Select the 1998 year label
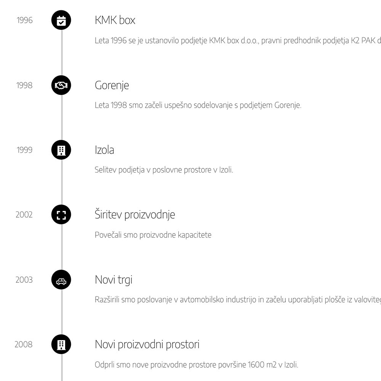The width and height of the screenshot is (381, 381). [x=24, y=85]
